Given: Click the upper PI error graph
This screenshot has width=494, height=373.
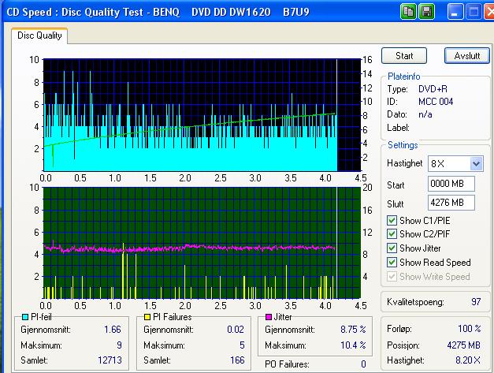Looking at the screenshot, I should (x=202, y=115).
